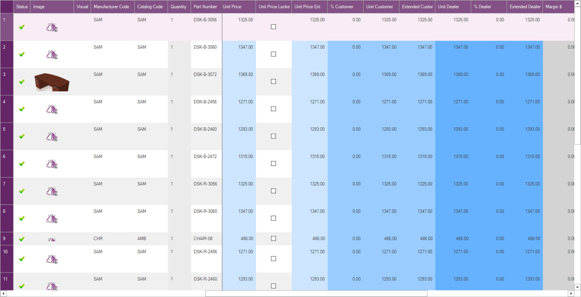Toggle Unit Price Locked checkbox for DSK-B-3056
Screen dimensions: 581x297
pos(273,27)
